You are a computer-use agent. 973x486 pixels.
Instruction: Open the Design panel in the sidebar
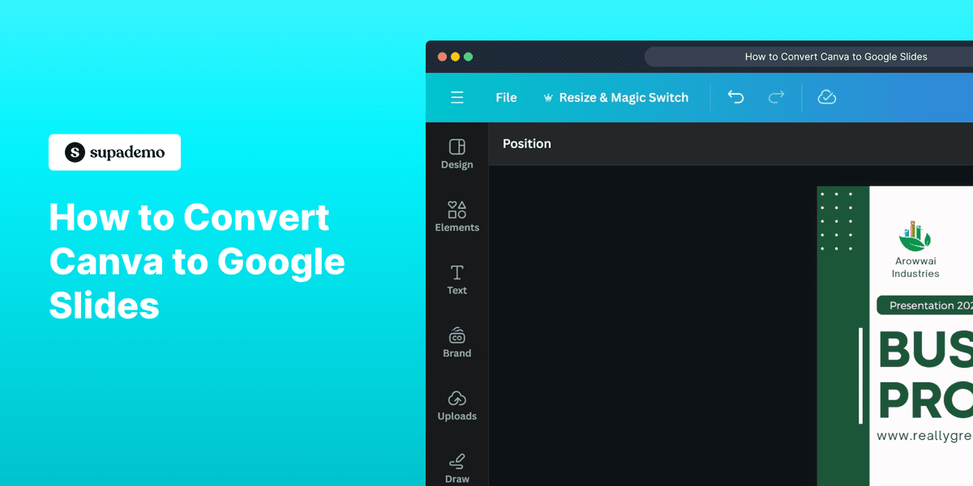pyautogui.click(x=456, y=154)
